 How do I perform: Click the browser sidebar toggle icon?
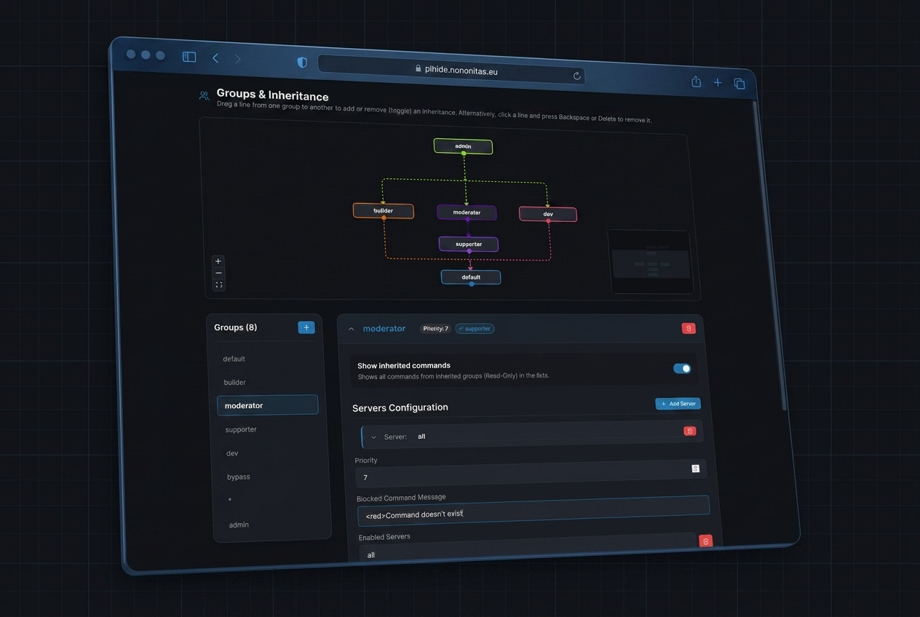189,57
